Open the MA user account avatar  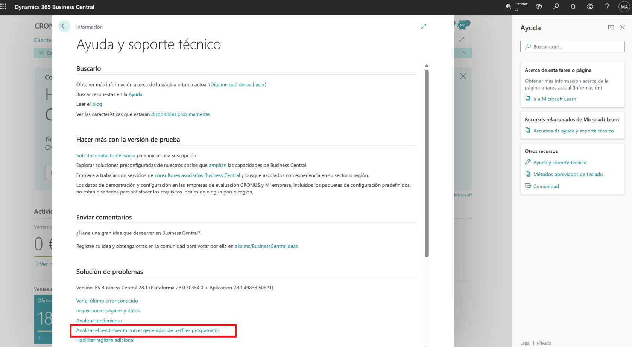624,7
